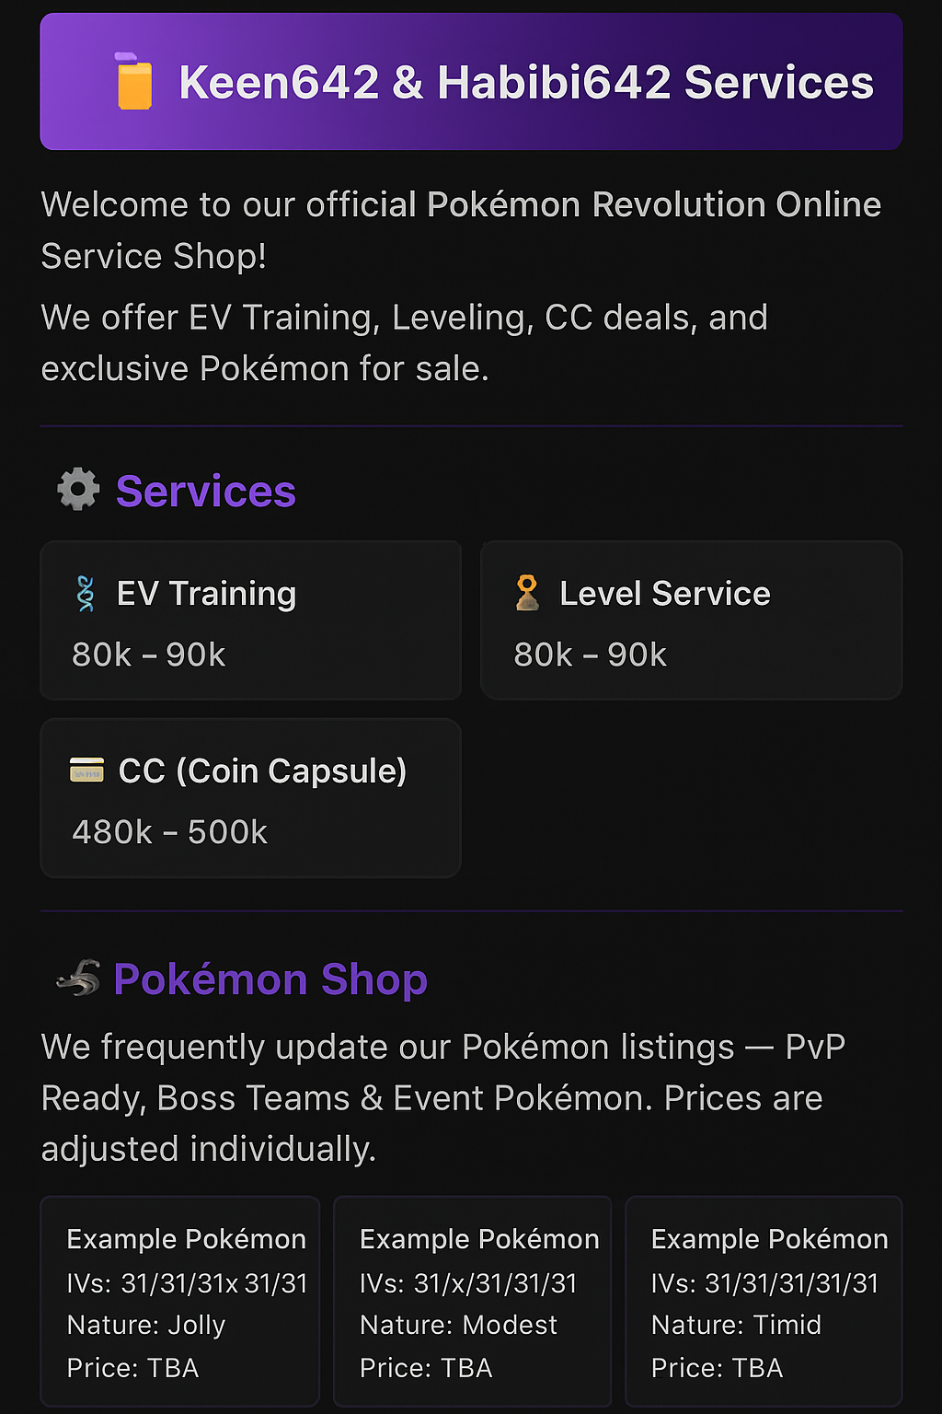Click the Pokémon Shop section heading
Image resolution: width=942 pixels, height=1414 pixels.
point(270,979)
